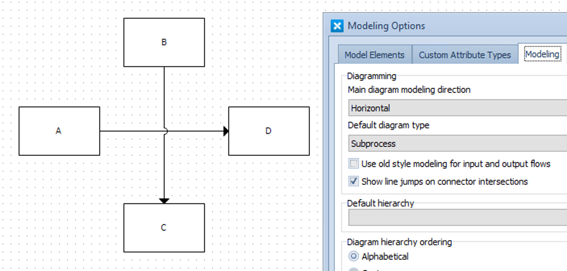This screenshot has width=567, height=271.
Task: Click the Modeling Options dialog icon
Action: point(337,26)
